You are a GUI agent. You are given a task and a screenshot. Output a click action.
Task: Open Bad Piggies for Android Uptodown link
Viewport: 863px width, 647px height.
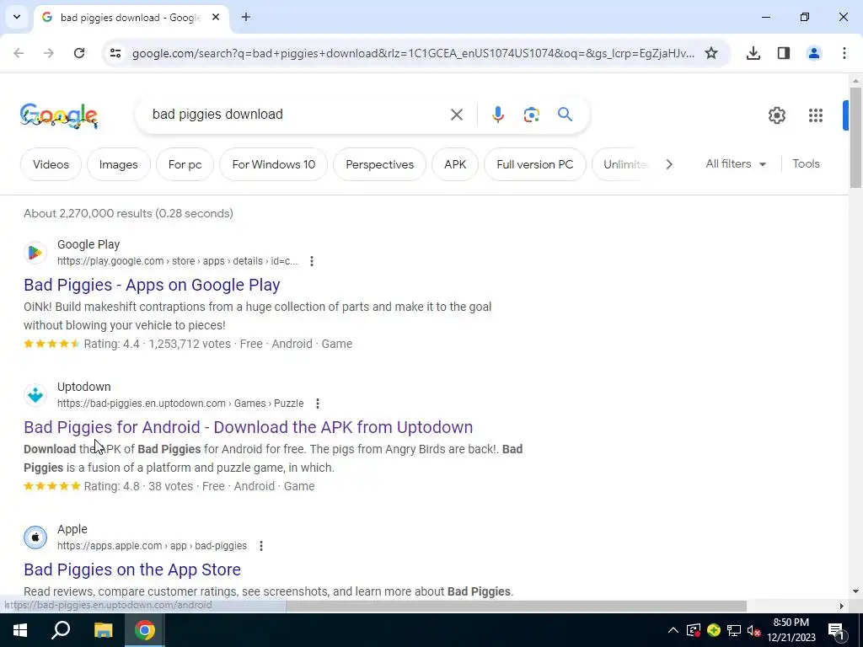click(249, 427)
